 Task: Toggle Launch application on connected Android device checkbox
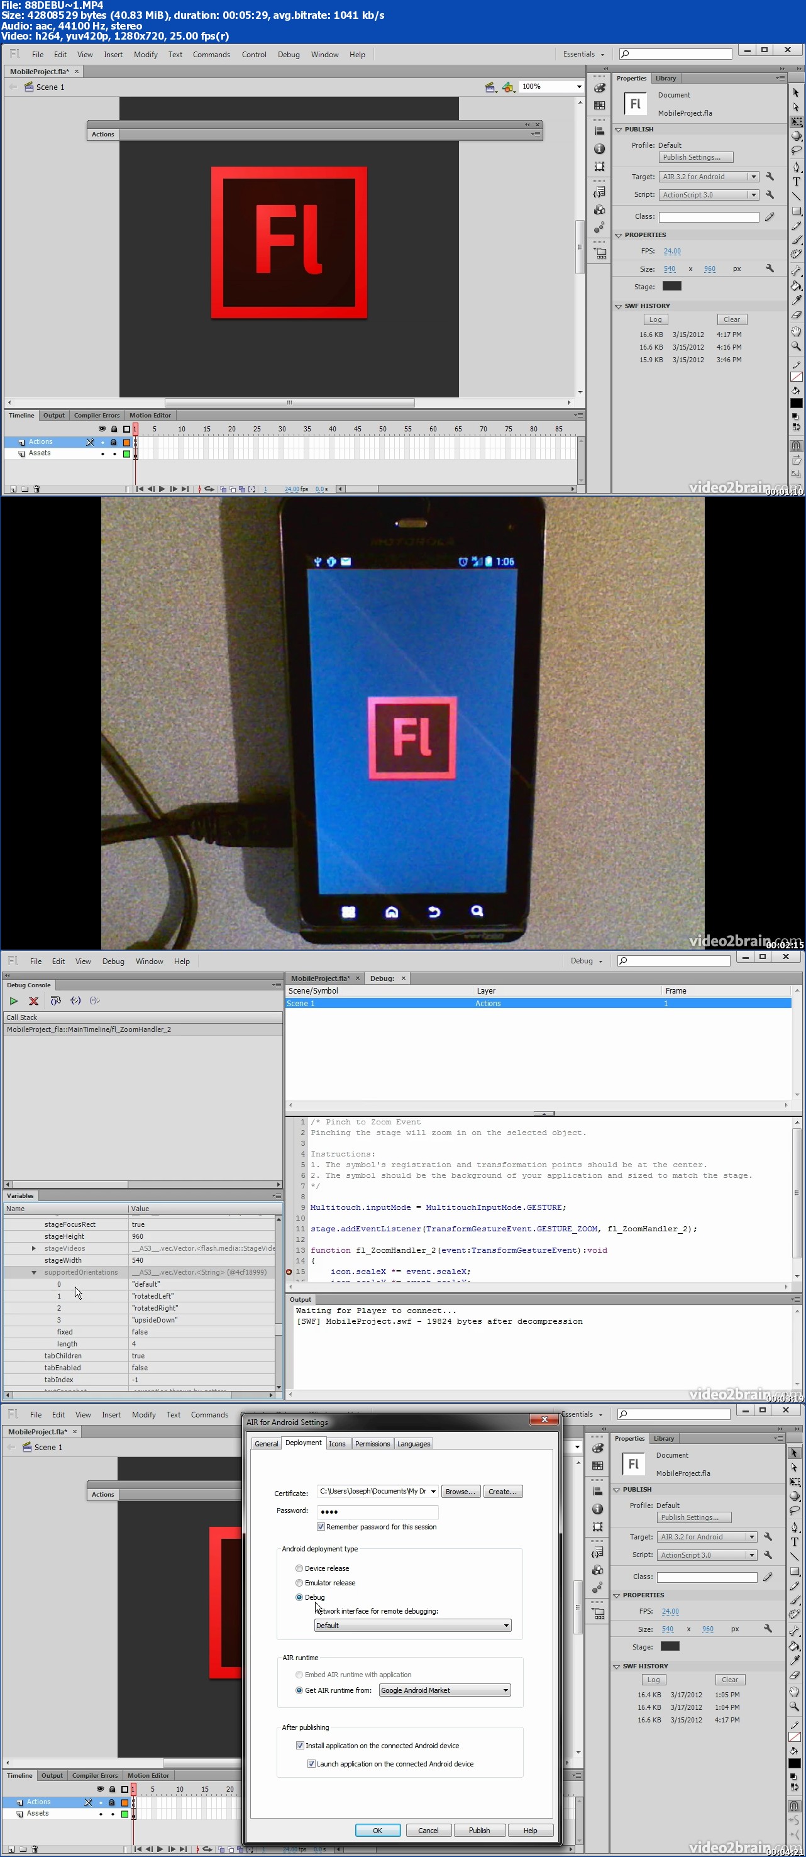[x=311, y=1764]
